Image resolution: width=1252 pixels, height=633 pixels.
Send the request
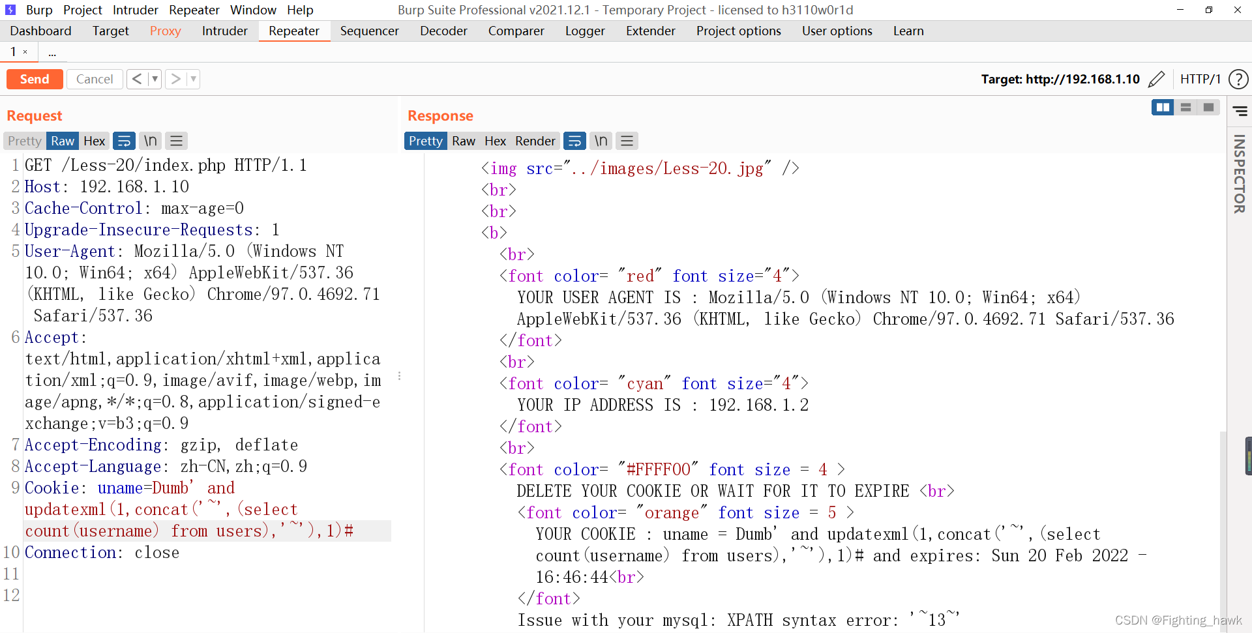[35, 80]
